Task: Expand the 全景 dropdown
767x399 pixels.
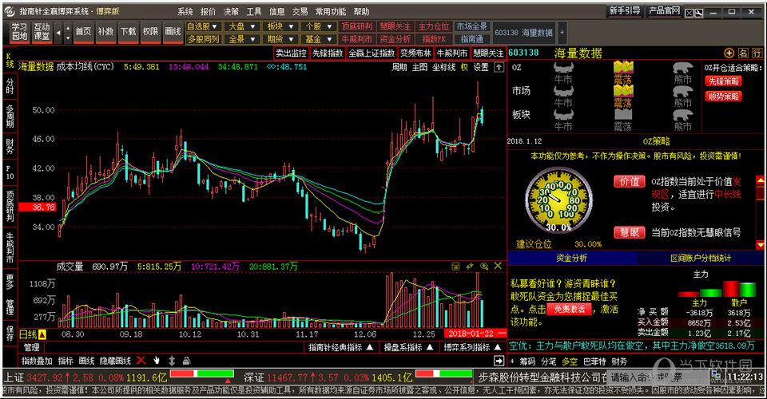Action: coord(241,39)
